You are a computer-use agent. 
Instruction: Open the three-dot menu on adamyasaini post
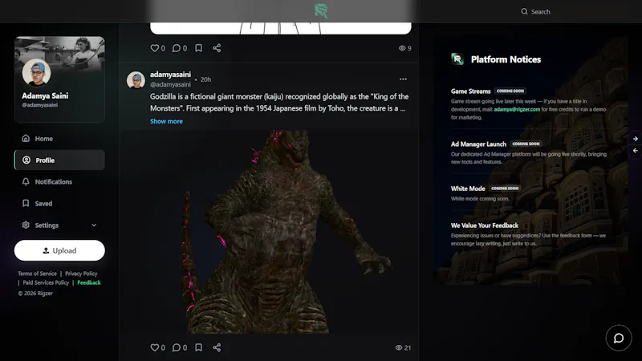404,79
